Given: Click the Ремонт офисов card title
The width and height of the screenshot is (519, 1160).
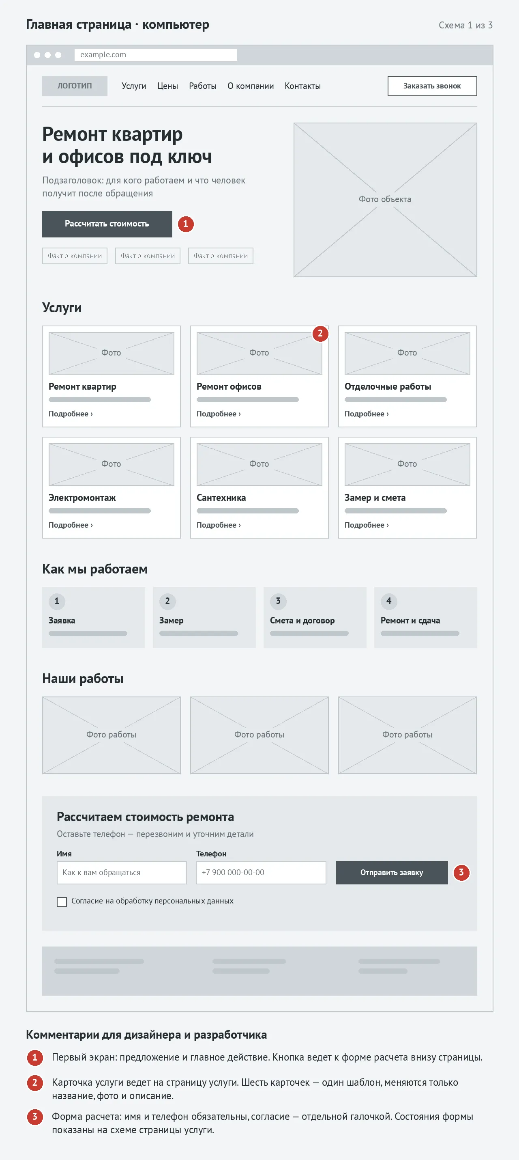Looking at the screenshot, I should tap(229, 386).
